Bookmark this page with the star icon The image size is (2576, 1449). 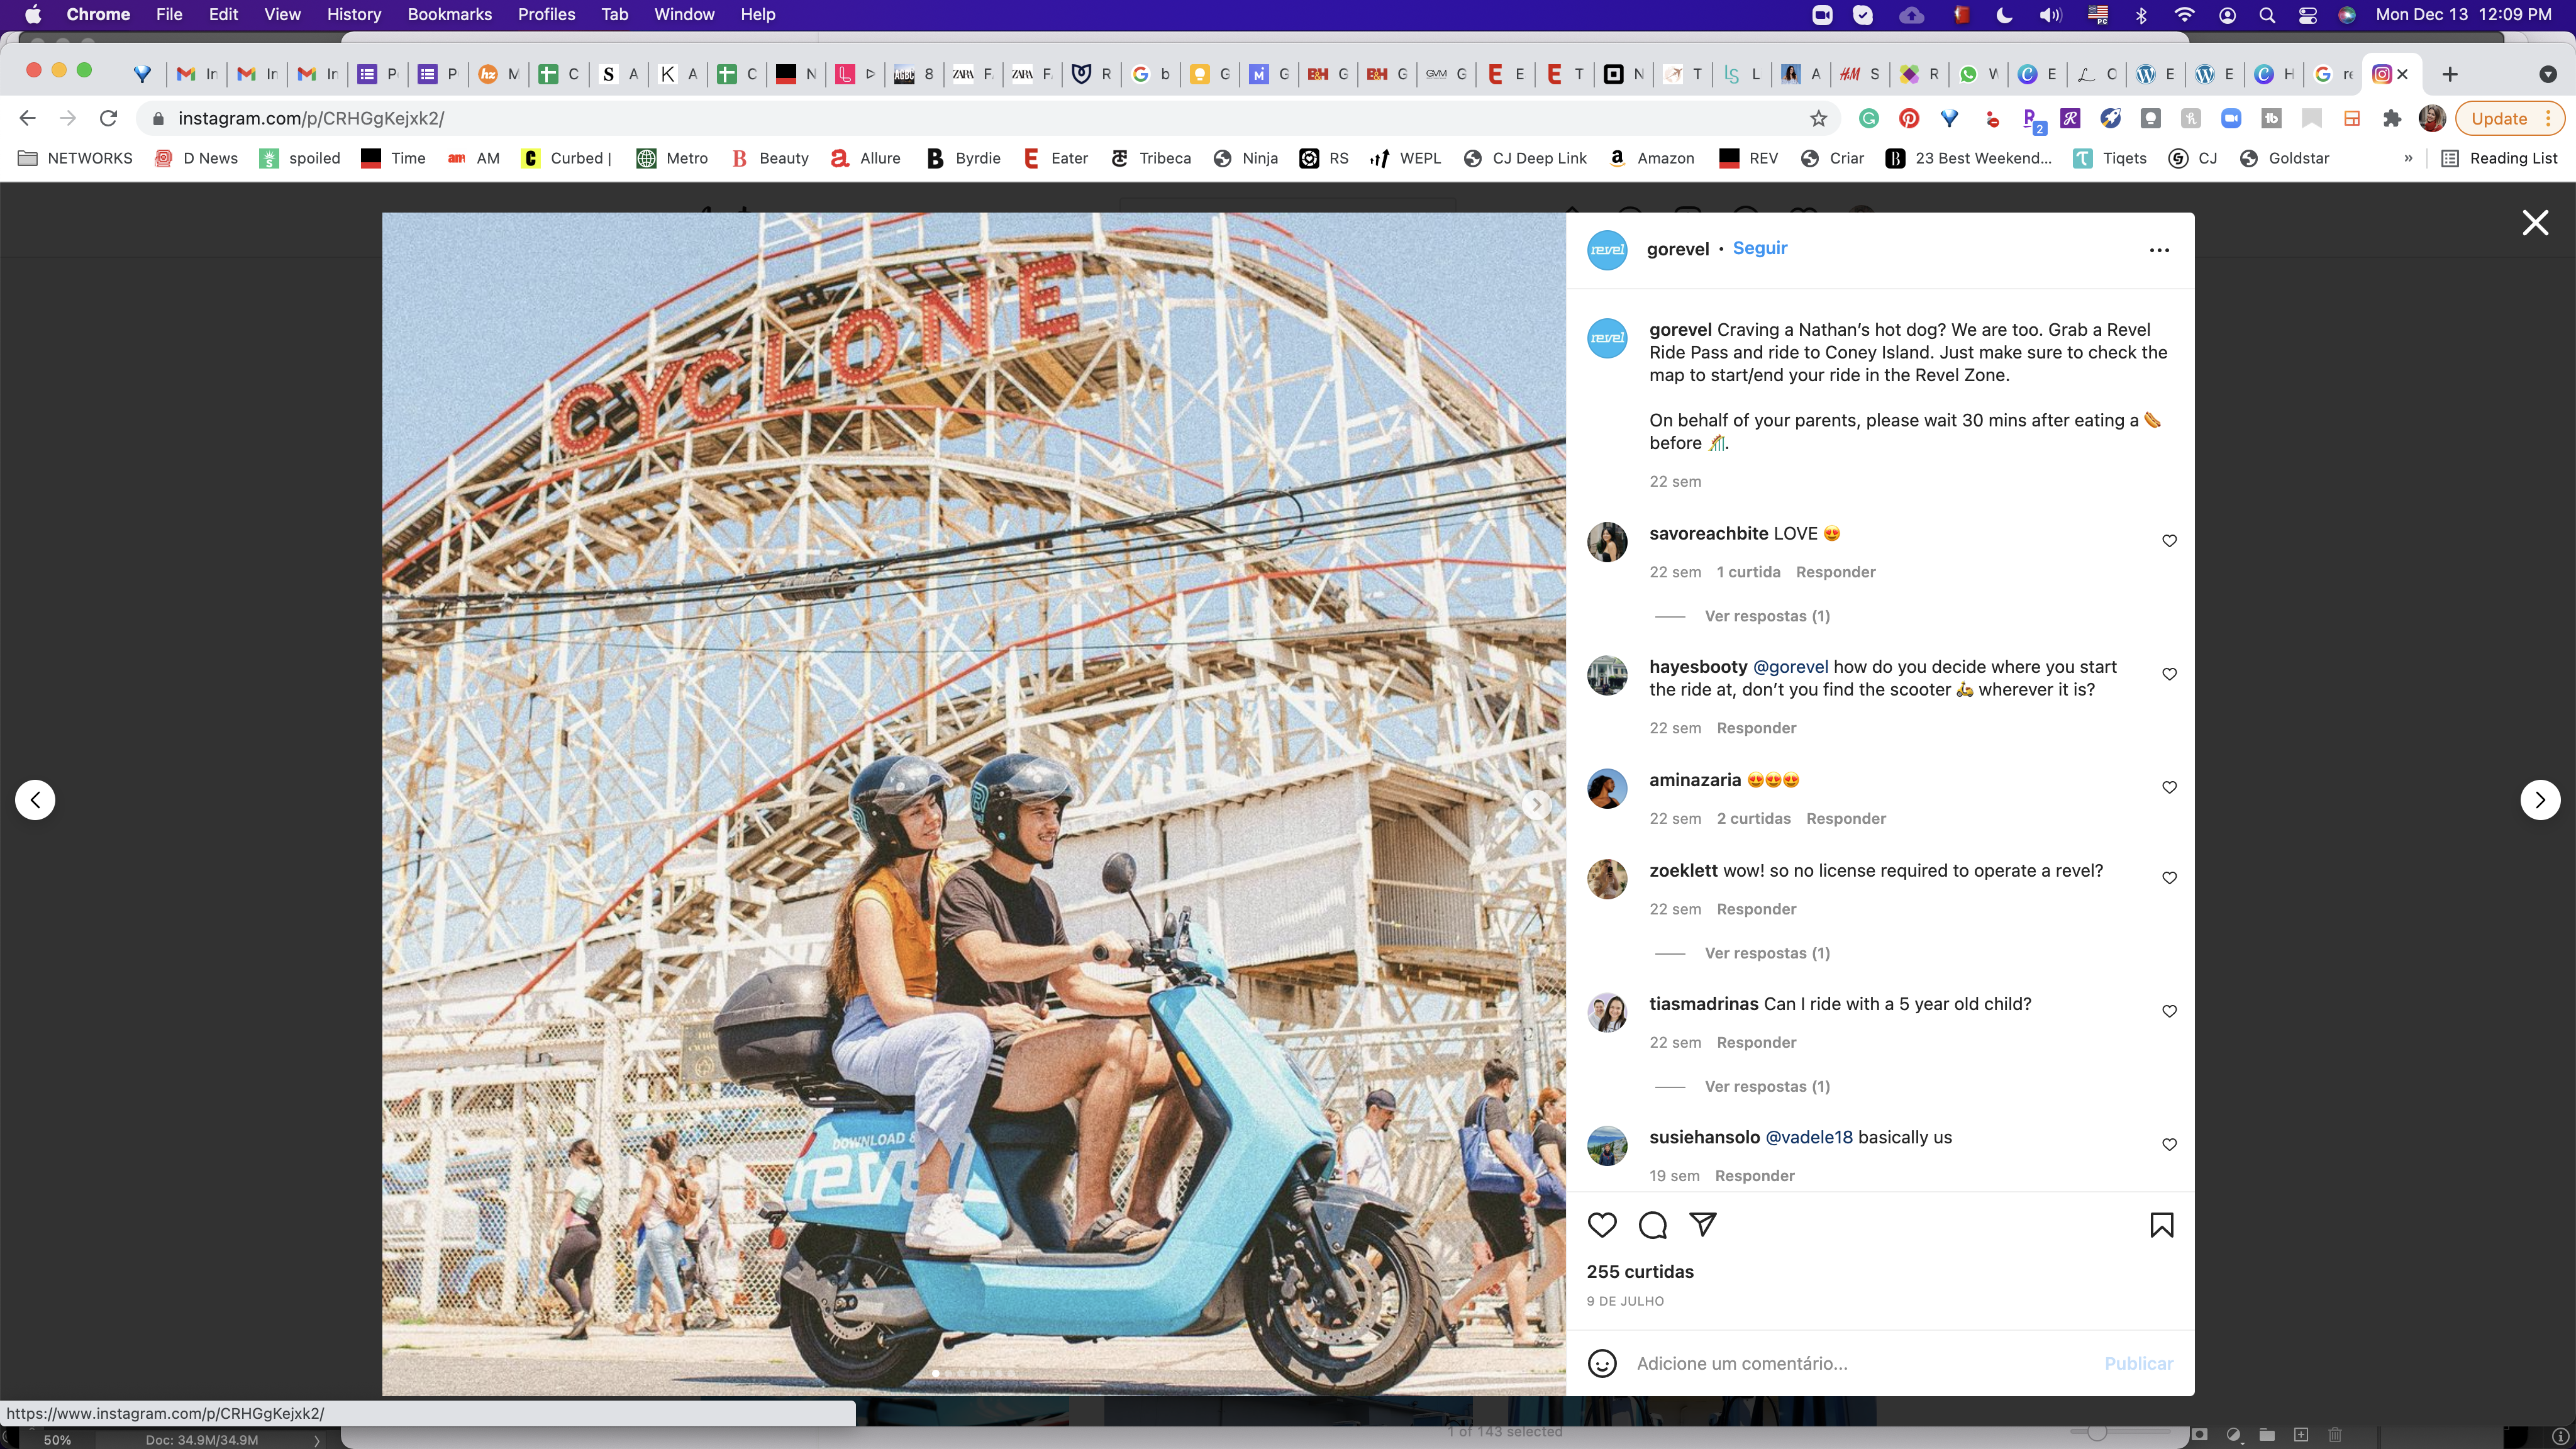(1818, 118)
